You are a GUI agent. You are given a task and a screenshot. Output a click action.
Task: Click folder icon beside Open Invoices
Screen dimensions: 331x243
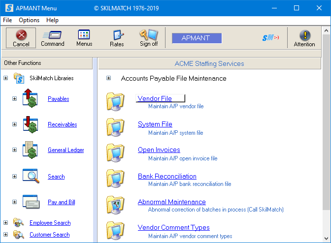(x=115, y=153)
